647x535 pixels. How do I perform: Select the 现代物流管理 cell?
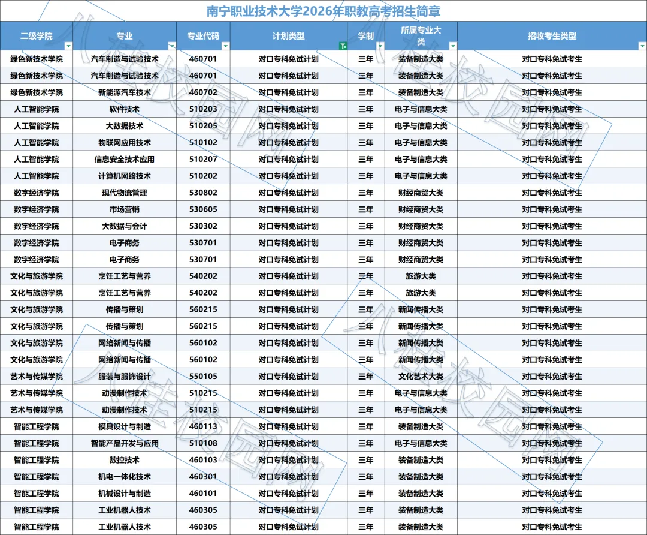click(x=125, y=193)
